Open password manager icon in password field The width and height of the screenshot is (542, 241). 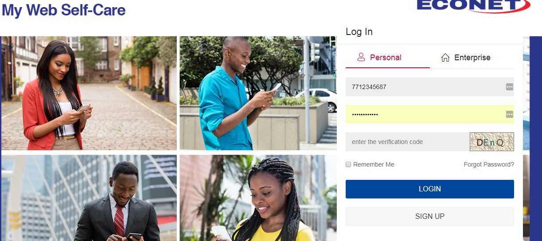pos(509,114)
